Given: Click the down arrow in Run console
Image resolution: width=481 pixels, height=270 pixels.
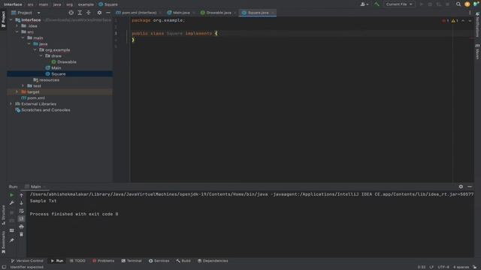Looking at the screenshot, I should [x=21, y=203].
